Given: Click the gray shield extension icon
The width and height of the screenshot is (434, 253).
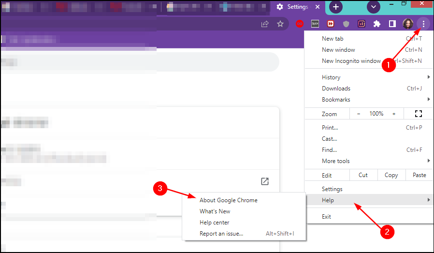Looking at the screenshot, I should click(x=346, y=24).
